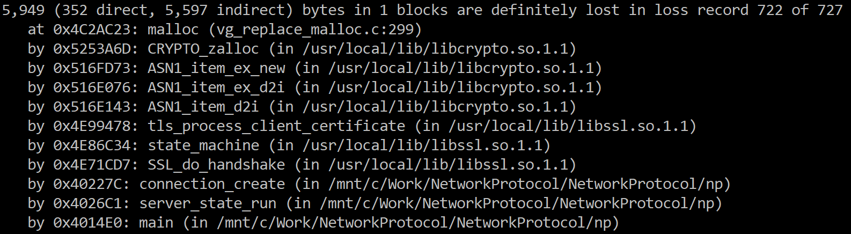851x234 pixels.
Task: Click the ASN1_item_ex_d2i function name
Action: click(216, 87)
